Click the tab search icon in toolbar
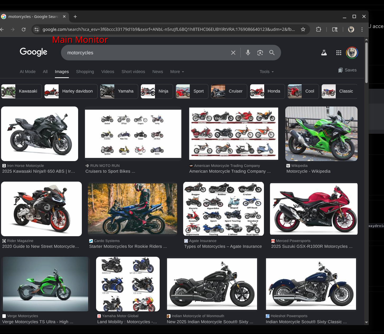 [335, 29]
